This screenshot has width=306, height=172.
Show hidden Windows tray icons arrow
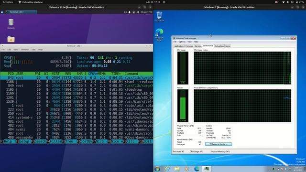270,169
